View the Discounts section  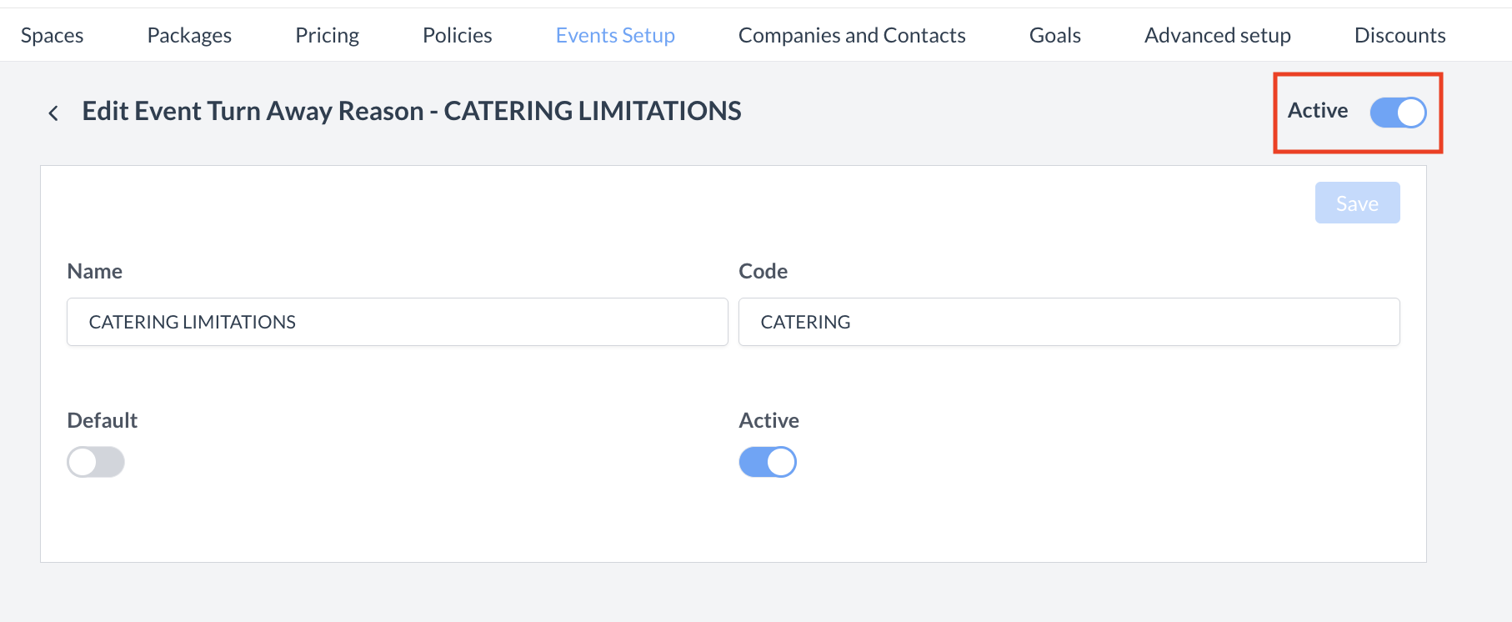coord(1399,35)
